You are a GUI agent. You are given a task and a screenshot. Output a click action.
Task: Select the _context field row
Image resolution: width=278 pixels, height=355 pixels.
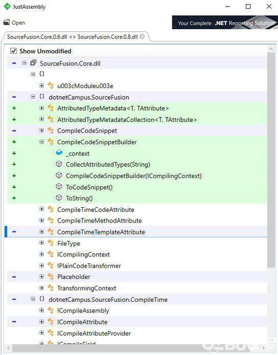[x=137, y=153]
